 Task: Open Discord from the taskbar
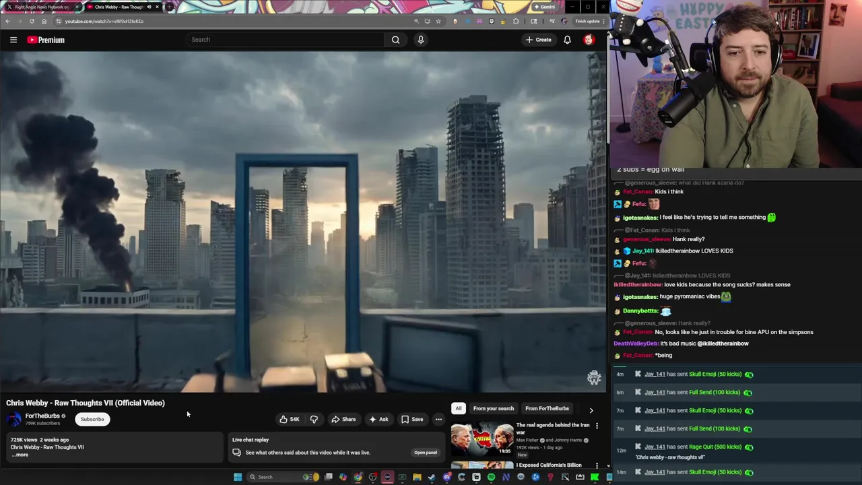pyautogui.click(x=446, y=477)
